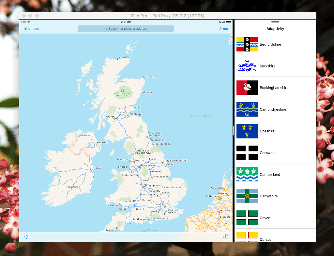Open Directions in Maps

31,29
